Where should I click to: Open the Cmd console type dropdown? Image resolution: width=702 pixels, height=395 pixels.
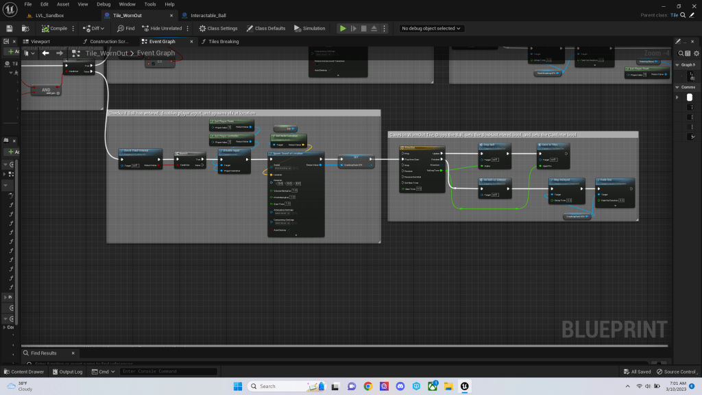[103, 372]
